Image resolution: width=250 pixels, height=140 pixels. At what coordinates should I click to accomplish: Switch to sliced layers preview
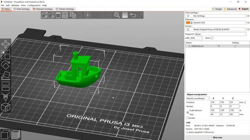click(16, 134)
